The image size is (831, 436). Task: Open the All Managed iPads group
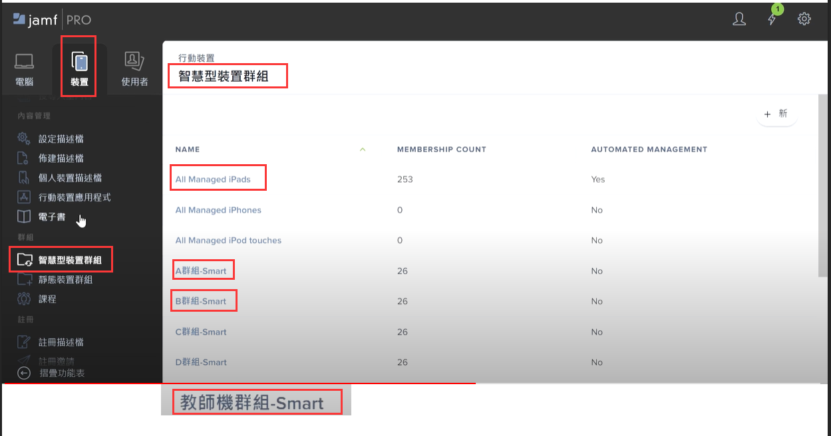click(213, 179)
